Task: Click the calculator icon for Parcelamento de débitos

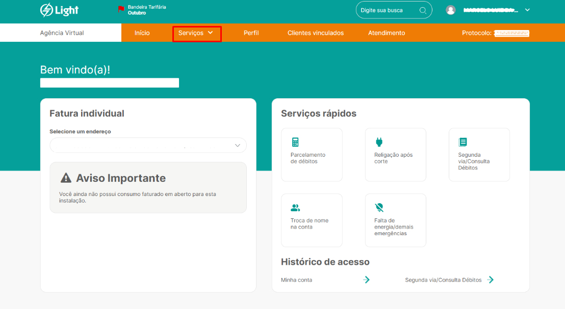Action: pyautogui.click(x=295, y=142)
